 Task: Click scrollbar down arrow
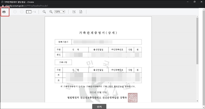coord(197,101)
